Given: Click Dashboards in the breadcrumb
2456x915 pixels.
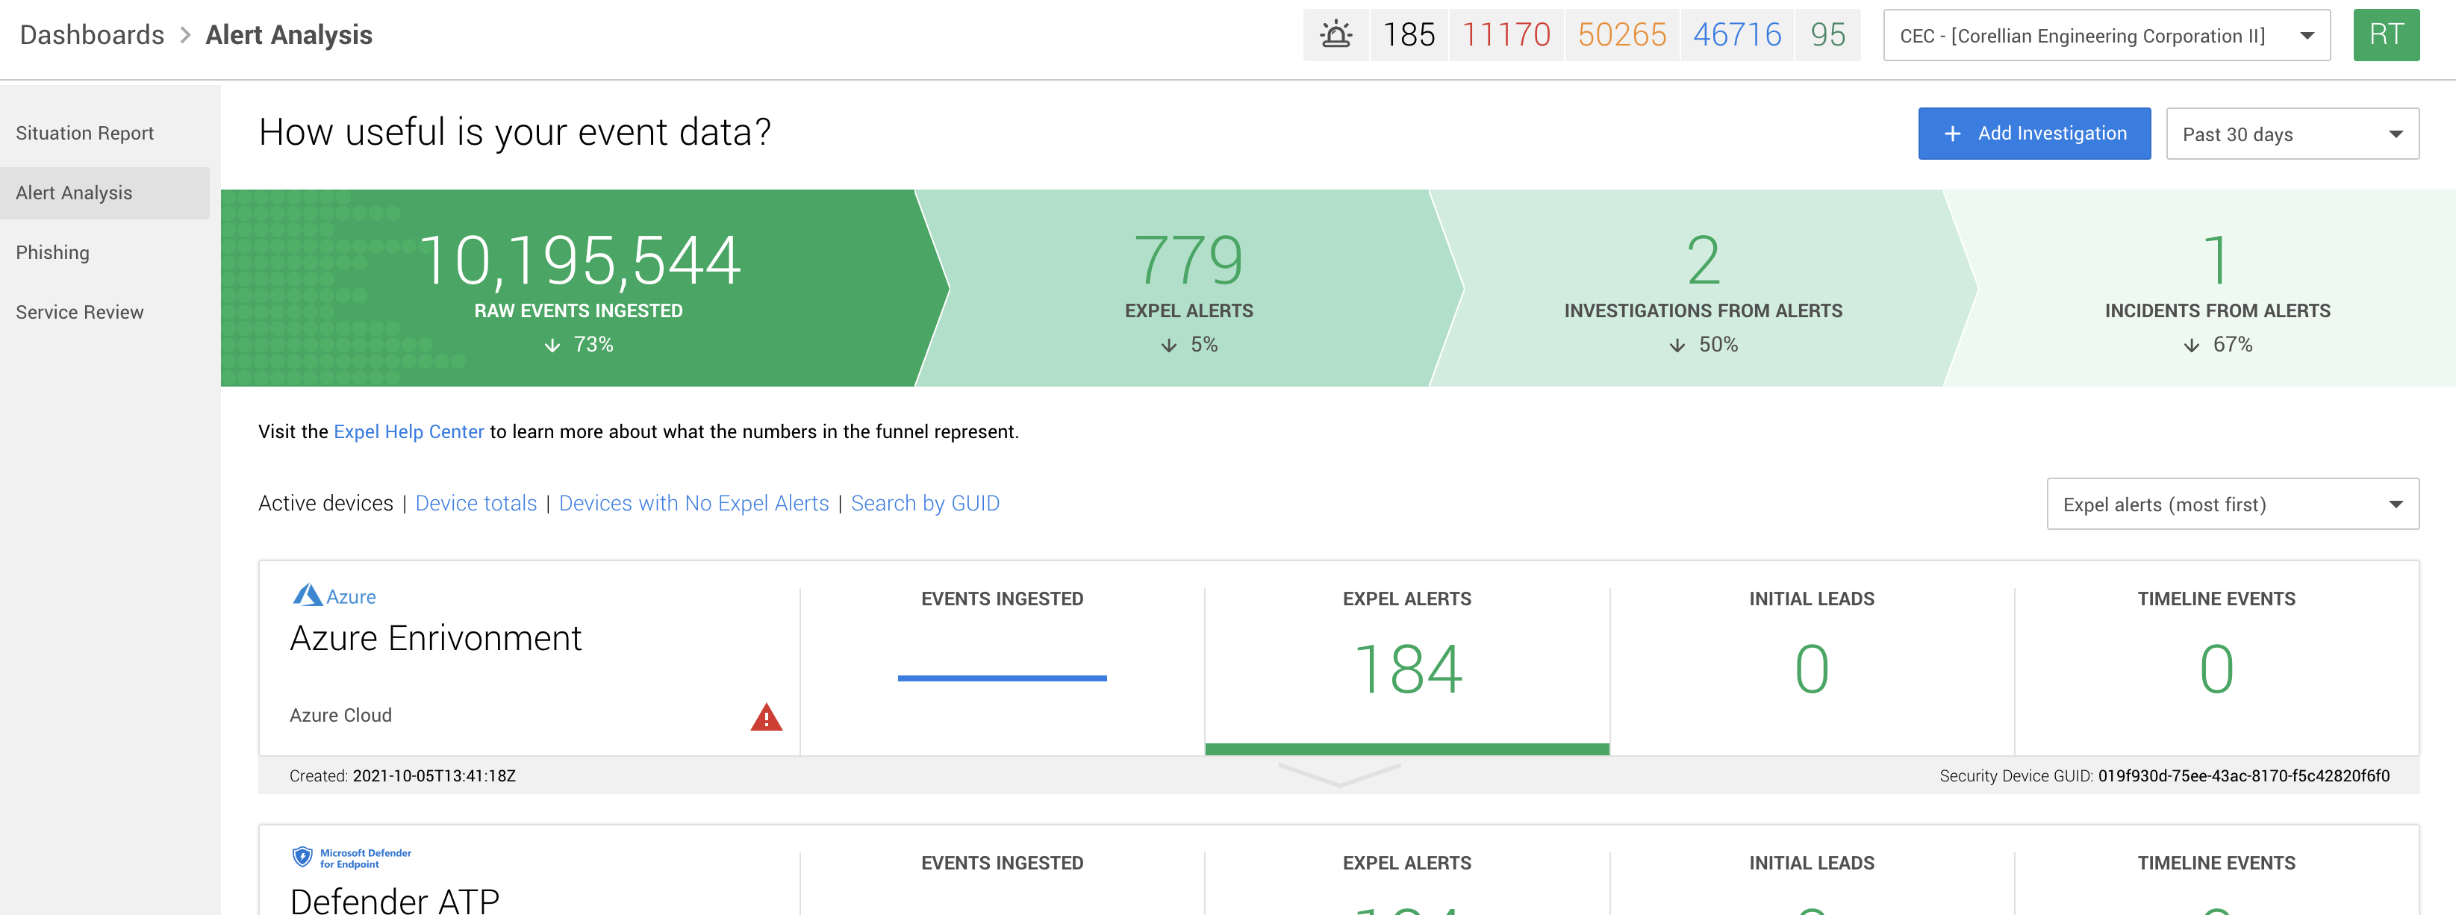Looking at the screenshot, I should click(x=92, y=35).
